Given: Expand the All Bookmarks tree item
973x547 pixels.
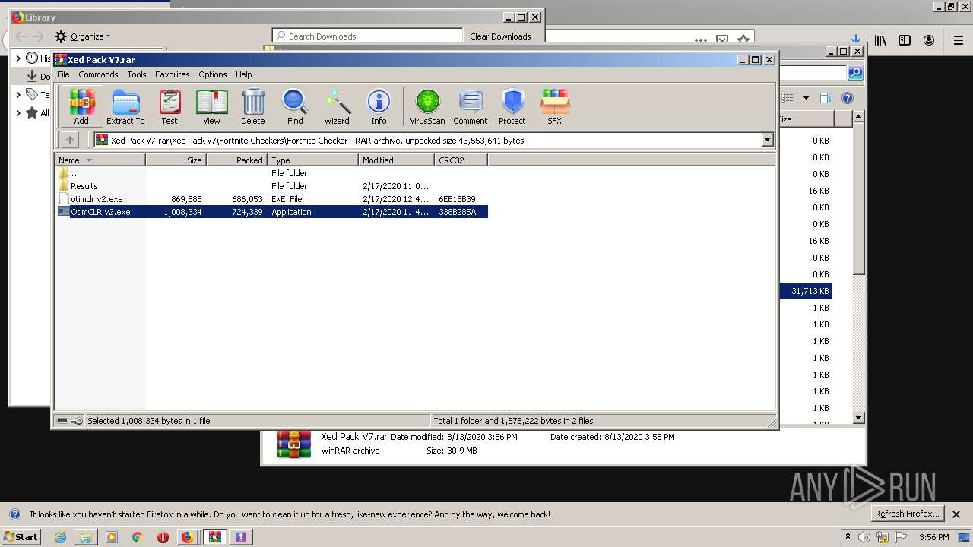Looking at the screenshot, I should (18, 113).
